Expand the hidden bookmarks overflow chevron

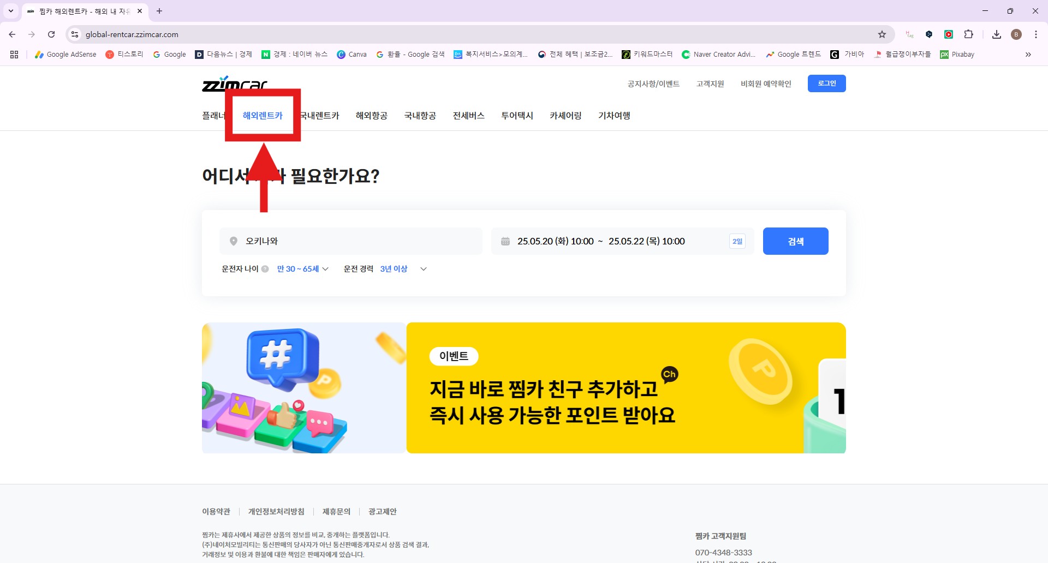[x=1028, y=54]
